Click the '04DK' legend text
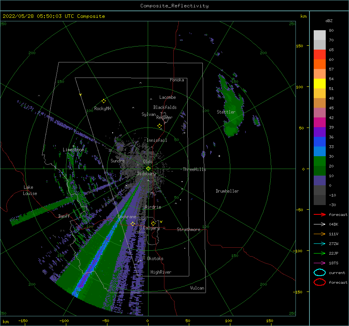This screenshot has width=349, height=326. pyautogui.click(x=333, y=224)
